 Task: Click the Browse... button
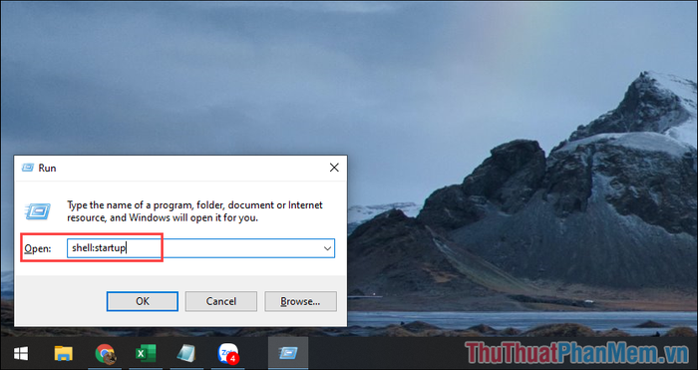[300, 301]
